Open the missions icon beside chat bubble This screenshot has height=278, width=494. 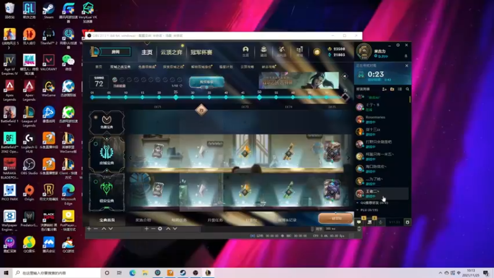(369, 222)
